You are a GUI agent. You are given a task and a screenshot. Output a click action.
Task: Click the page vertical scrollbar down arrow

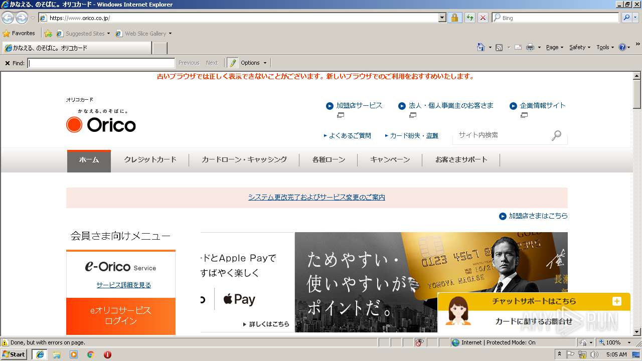637,332
